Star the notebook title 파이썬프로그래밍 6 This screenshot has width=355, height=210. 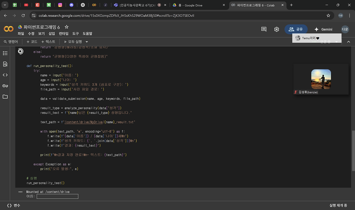point(67,27)
